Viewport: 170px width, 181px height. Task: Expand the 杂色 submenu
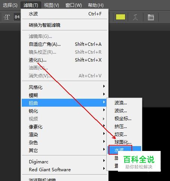(x=64, y=142)
